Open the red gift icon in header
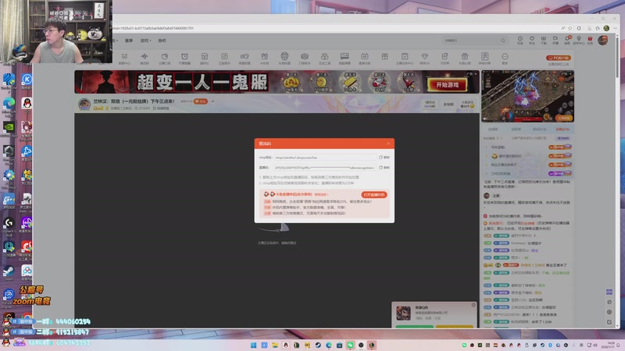 (590, 40)
